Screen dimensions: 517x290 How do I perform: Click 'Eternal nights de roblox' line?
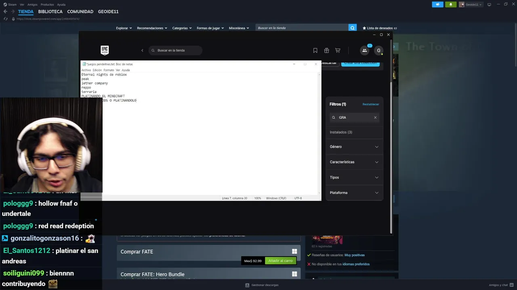104,75
